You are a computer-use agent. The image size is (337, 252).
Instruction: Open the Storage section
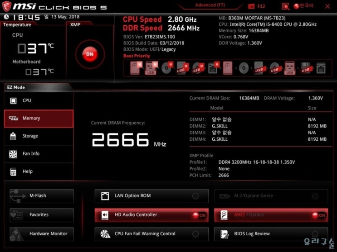point(39,136)
